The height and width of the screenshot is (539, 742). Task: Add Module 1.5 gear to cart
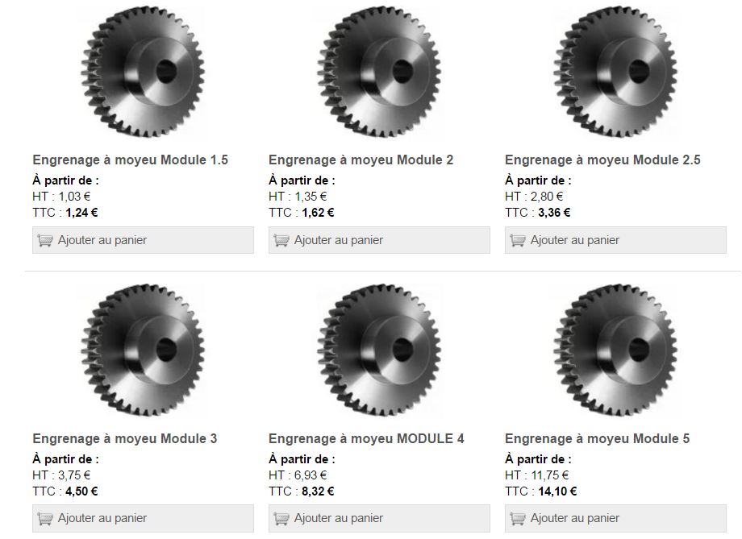click(143, 240)
